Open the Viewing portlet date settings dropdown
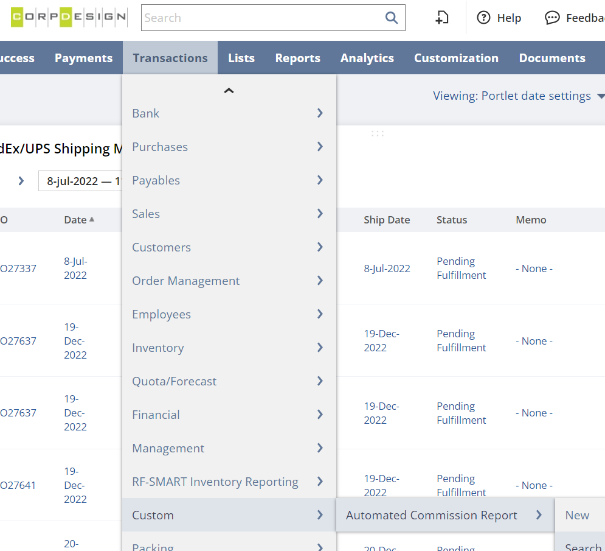The width and height of the screenshot is (605, 551). coord(518,96)
